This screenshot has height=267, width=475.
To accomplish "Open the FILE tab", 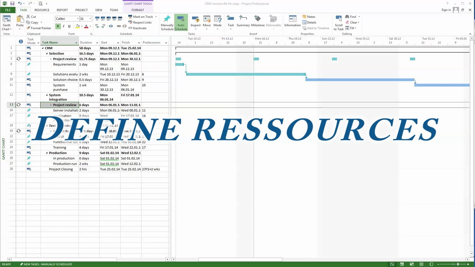I will [x=8, y=10].
